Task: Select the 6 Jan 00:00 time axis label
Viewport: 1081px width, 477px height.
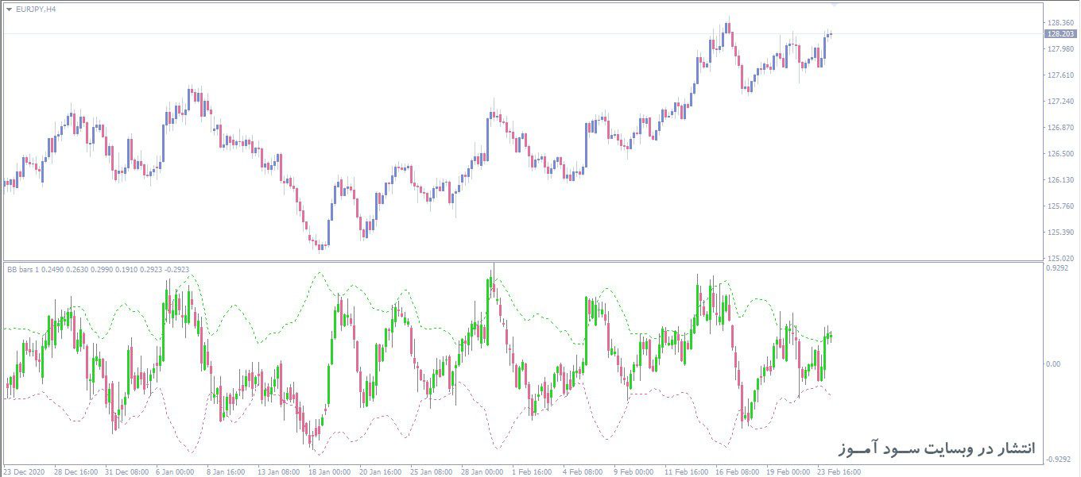Action: (x=175, y=471)
